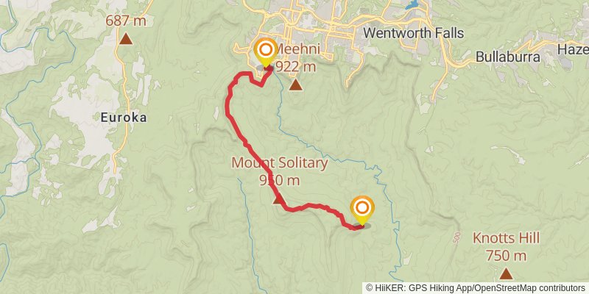Select the Bullaburra place label
The height and width of the screenshot is (294, 589).
pos(508,57)
